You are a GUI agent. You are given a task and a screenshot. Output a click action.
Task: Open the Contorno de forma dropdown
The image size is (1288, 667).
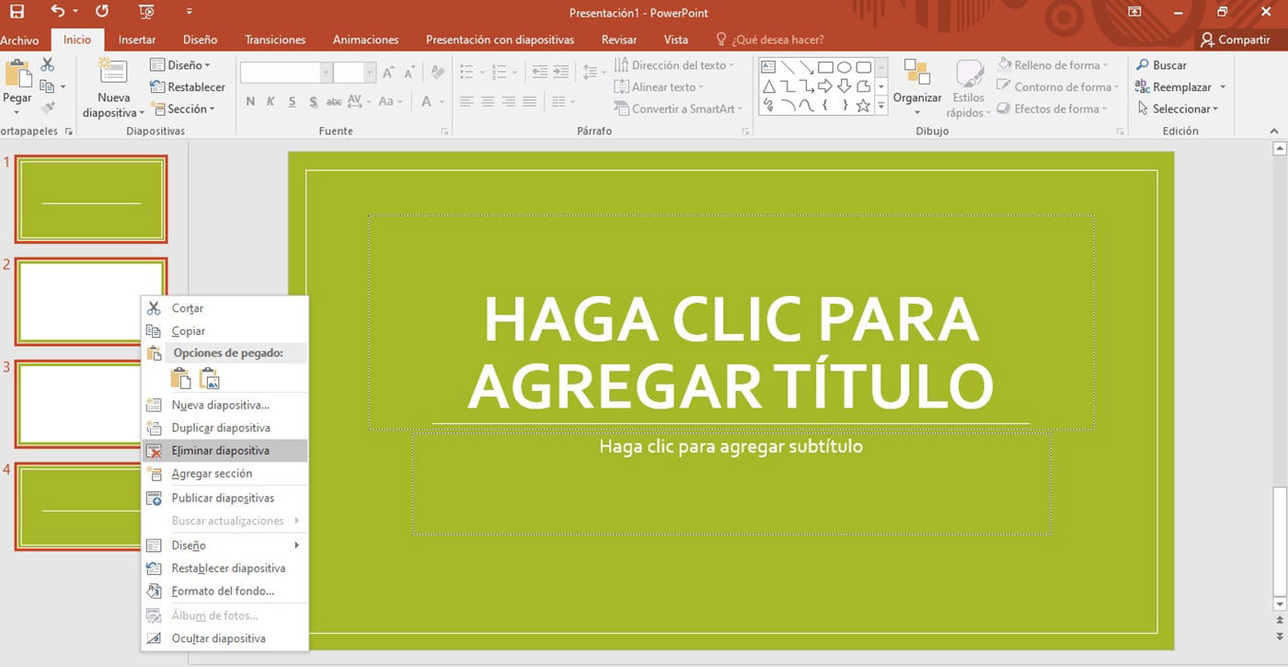[1057, 87]
